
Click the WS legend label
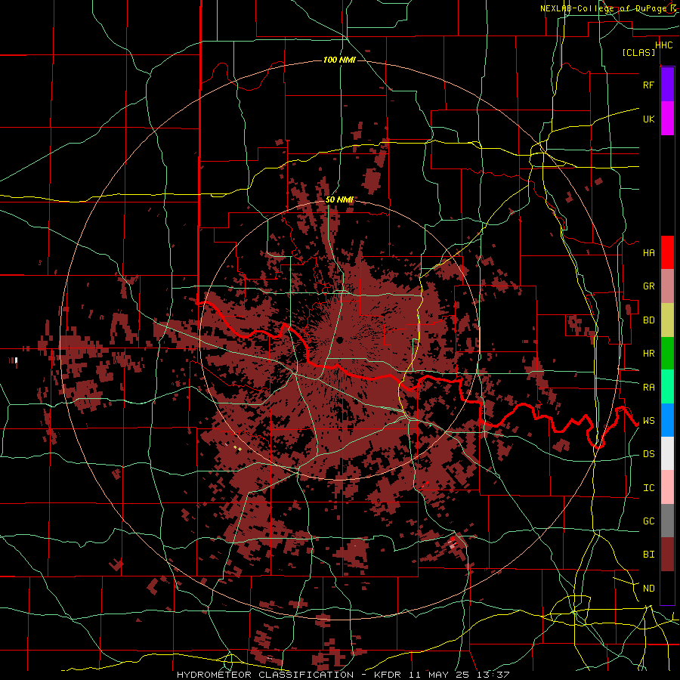point(648,421)
